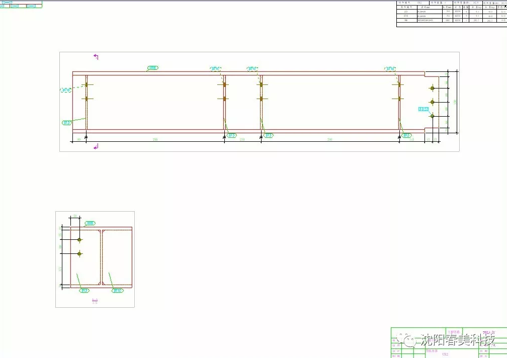The width and height of the screenshot is (507, 358).
Task: Click the BT3 label at the bottom-left of the section view
Action: pyautogui.click(x=84, y=291)
